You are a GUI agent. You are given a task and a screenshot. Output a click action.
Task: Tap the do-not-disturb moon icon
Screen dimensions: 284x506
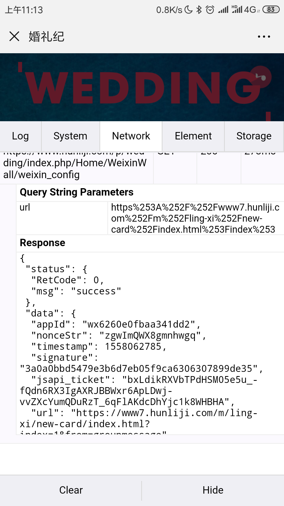tap(189, 10)
